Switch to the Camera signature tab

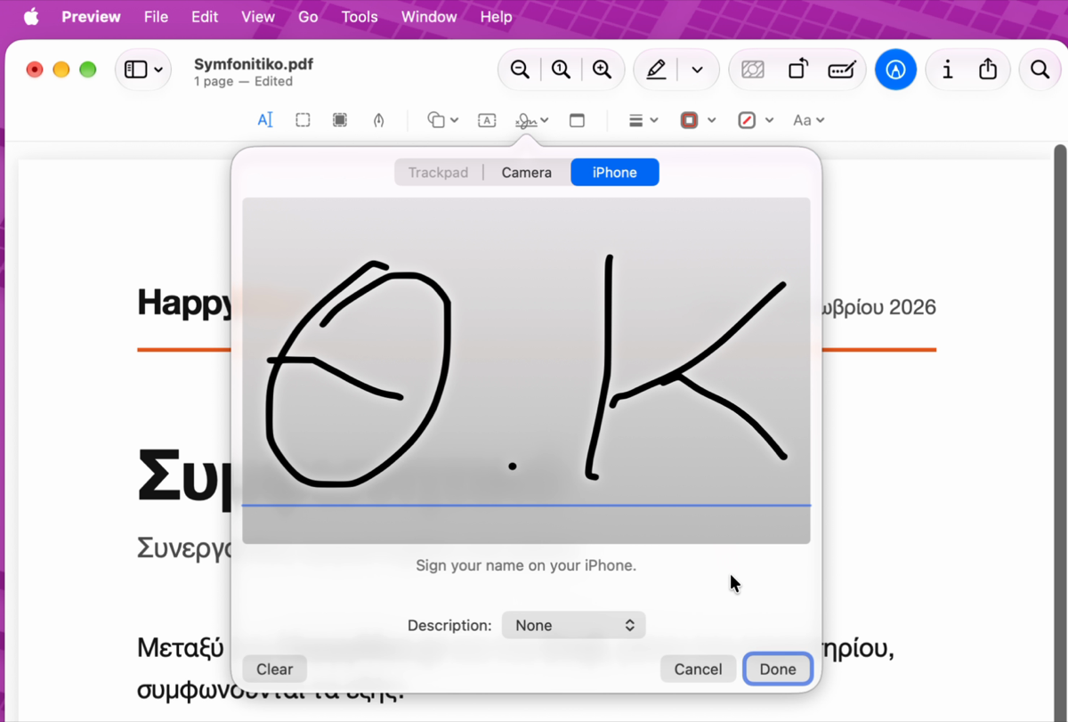pyautogui.click(x=526, y=173)
